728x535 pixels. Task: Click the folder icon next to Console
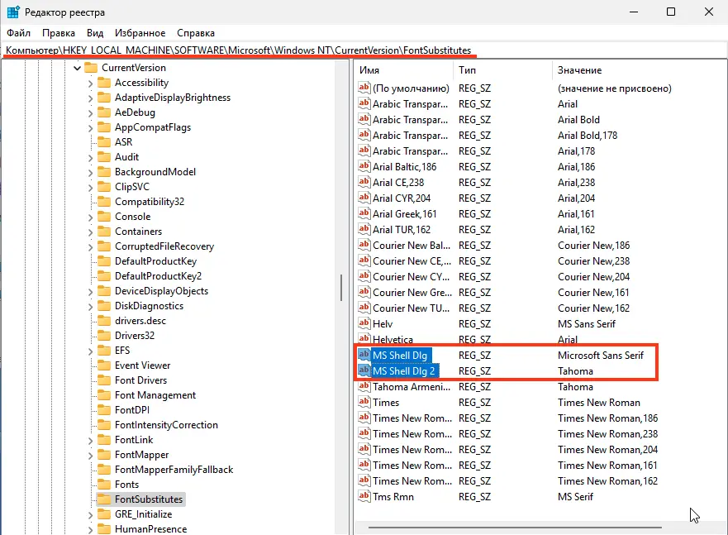tap(104, 217)
